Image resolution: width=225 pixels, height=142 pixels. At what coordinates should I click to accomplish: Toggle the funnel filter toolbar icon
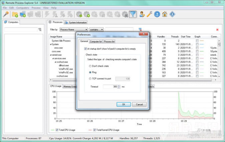tap(133, 14)
